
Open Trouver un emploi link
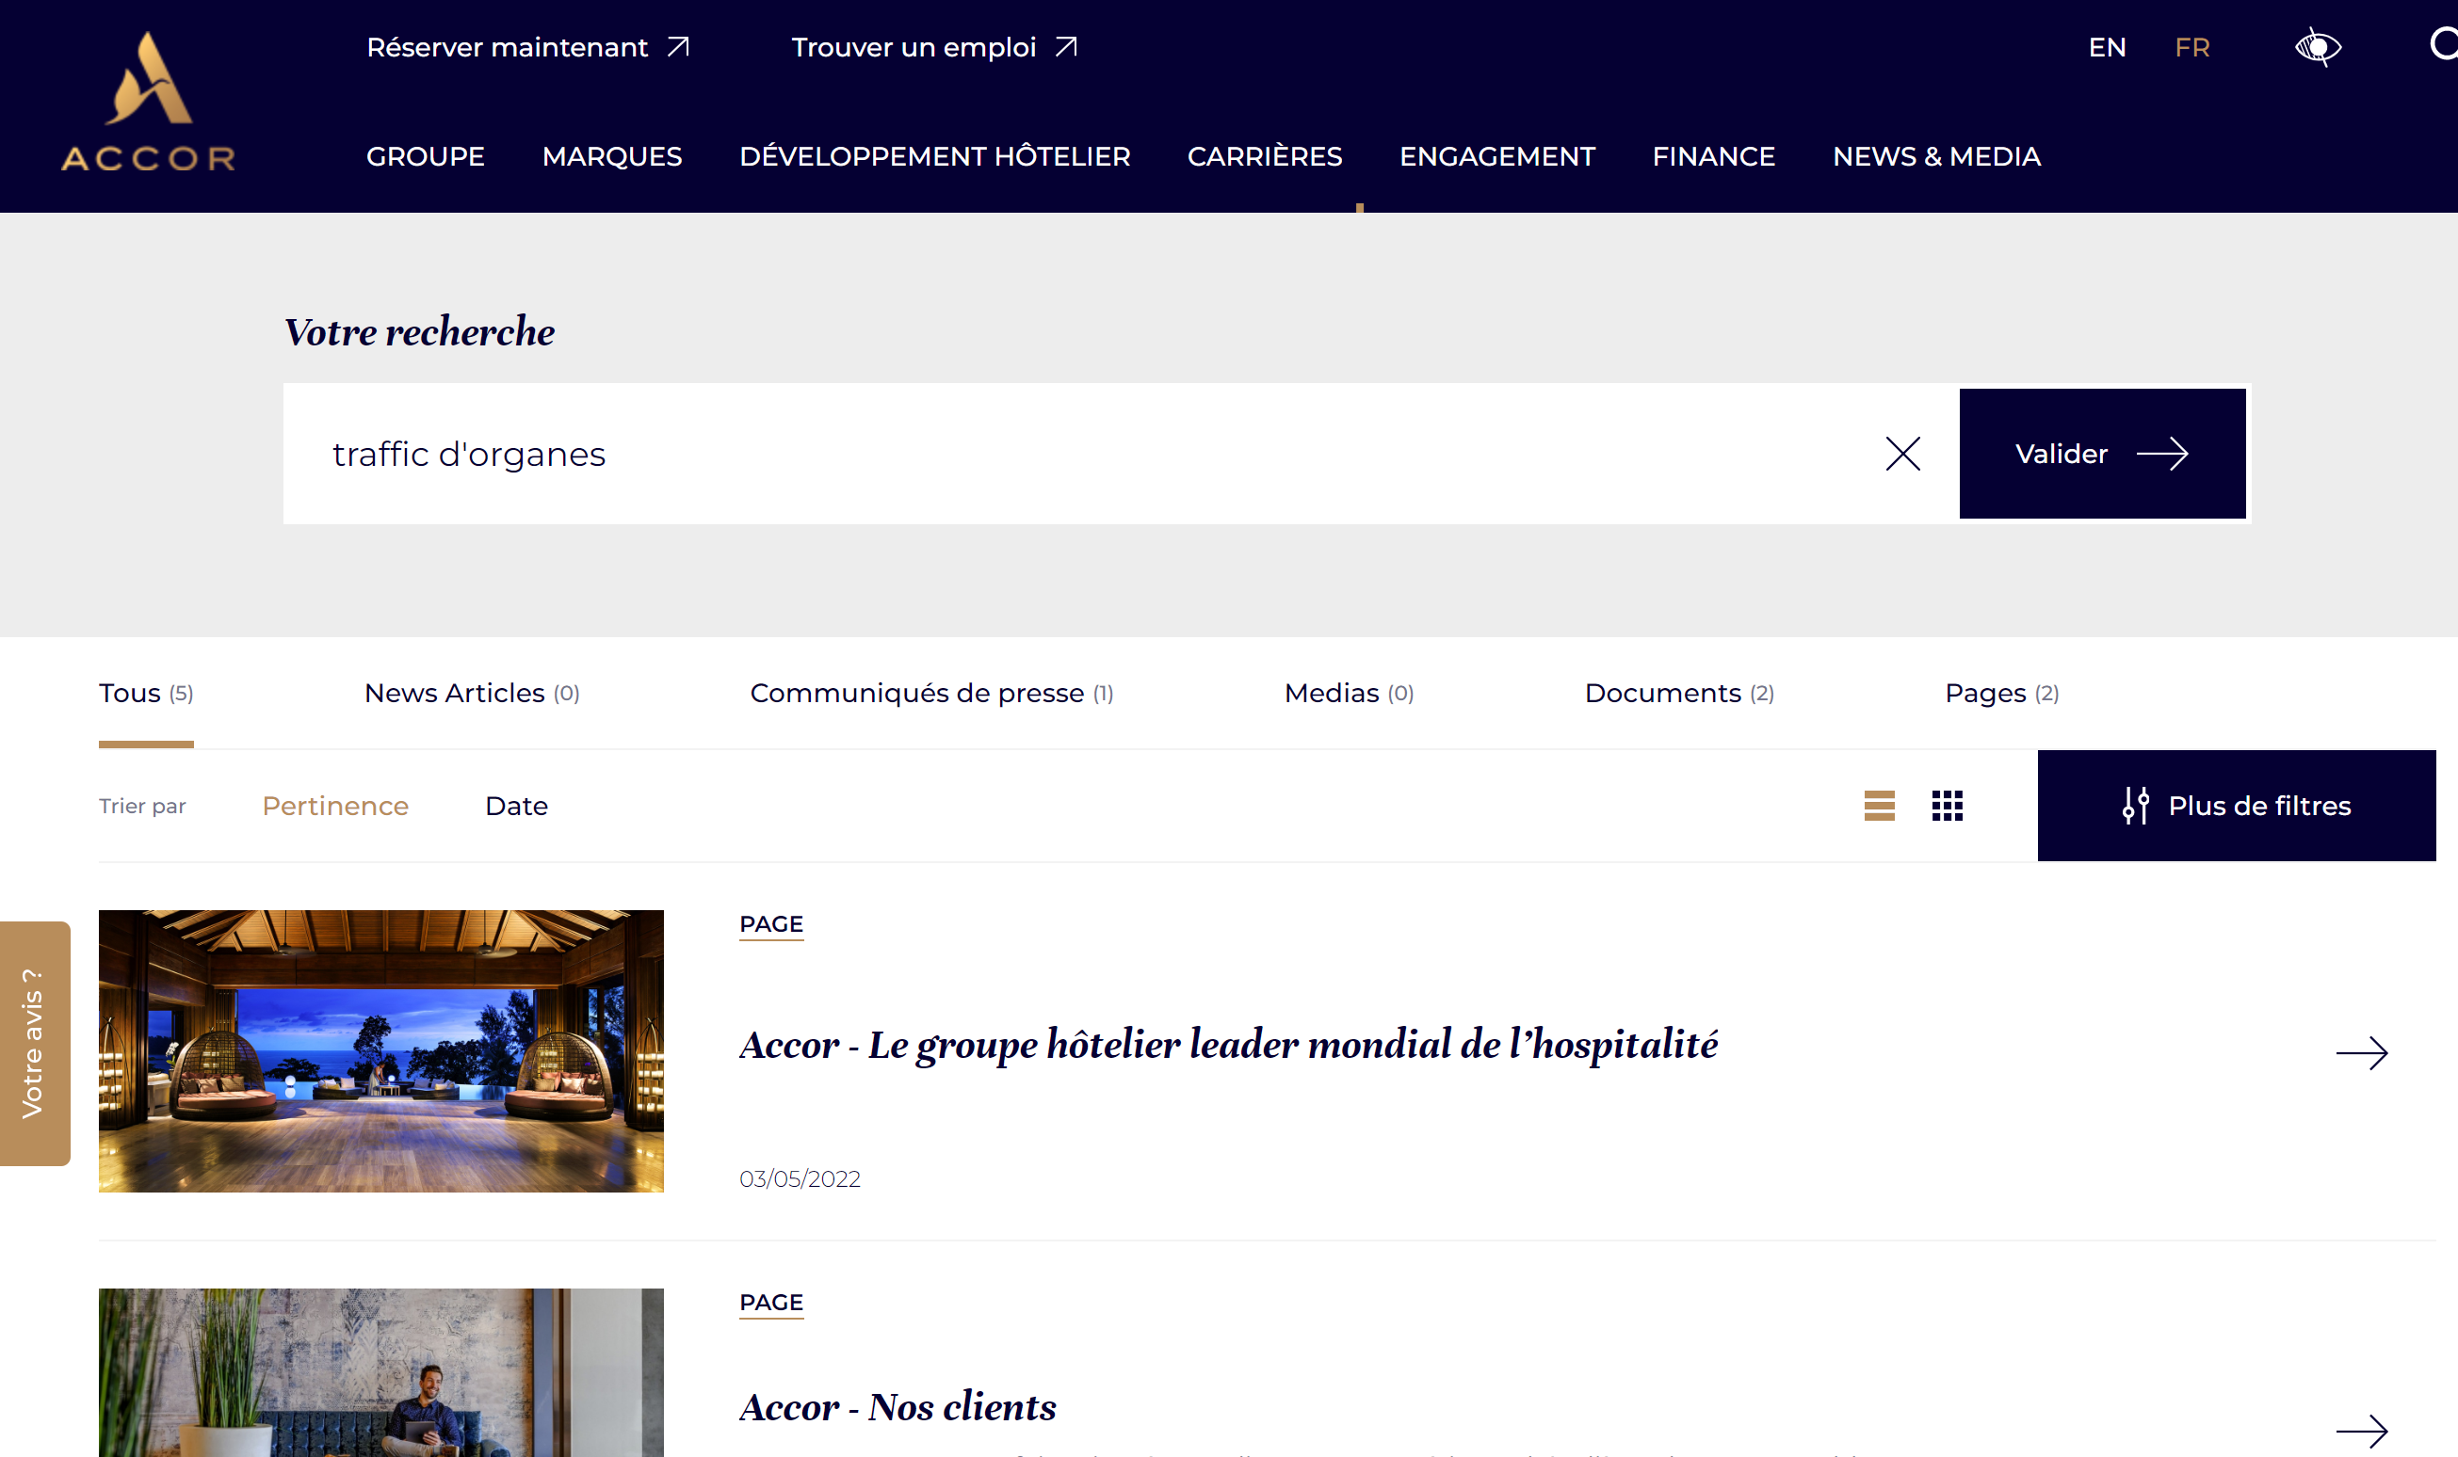pos(935,47)
